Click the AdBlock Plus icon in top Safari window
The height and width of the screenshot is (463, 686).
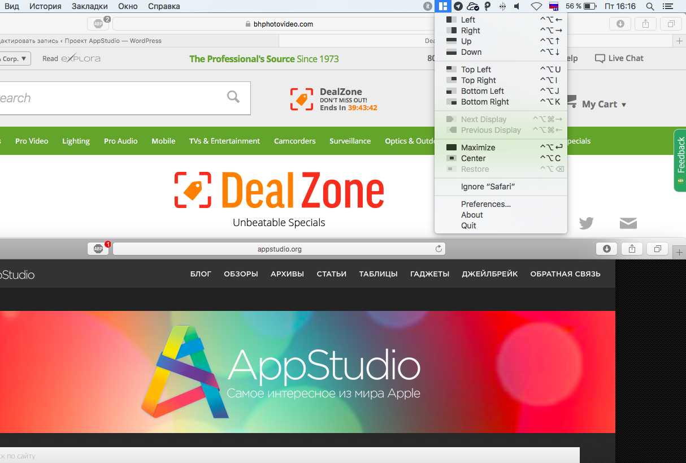tap(98, 24)
